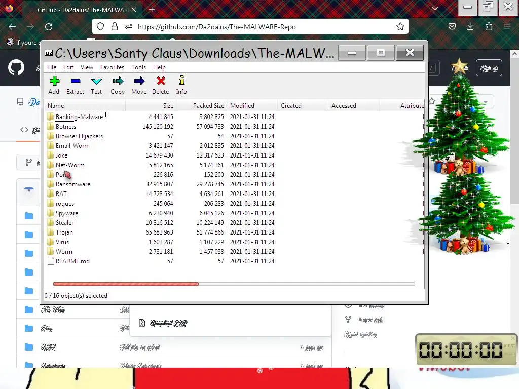The image size is (519, 389).
Task: Click the Firefox address bar URL
Action: pos(217,27)
